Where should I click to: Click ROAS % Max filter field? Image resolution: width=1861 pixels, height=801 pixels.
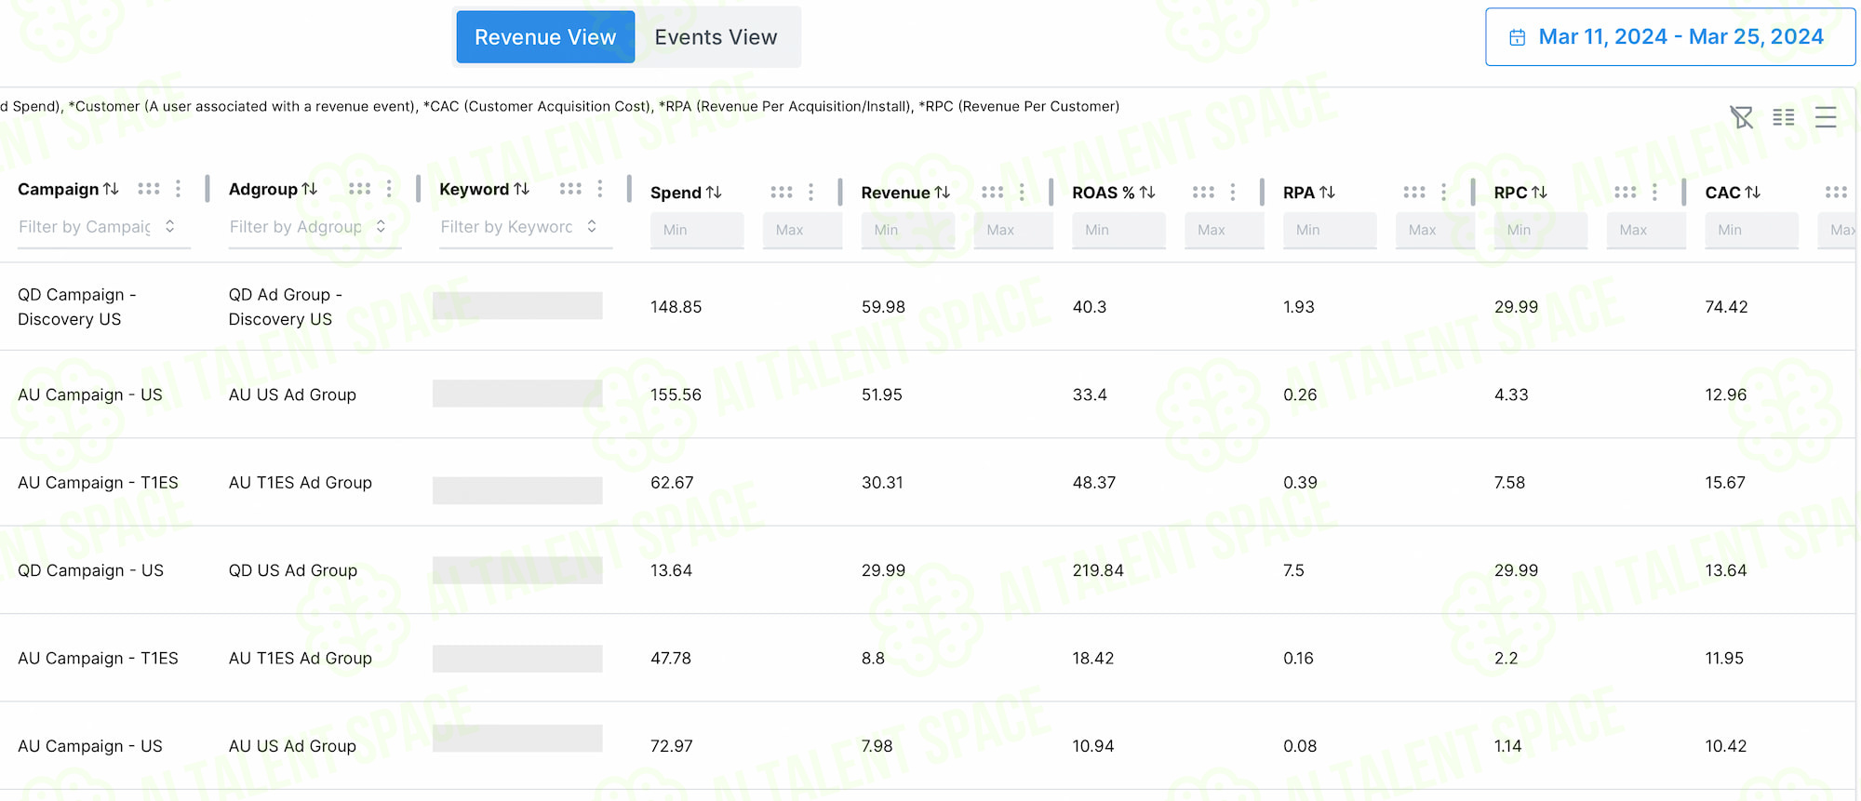[x=1225, y=230]
